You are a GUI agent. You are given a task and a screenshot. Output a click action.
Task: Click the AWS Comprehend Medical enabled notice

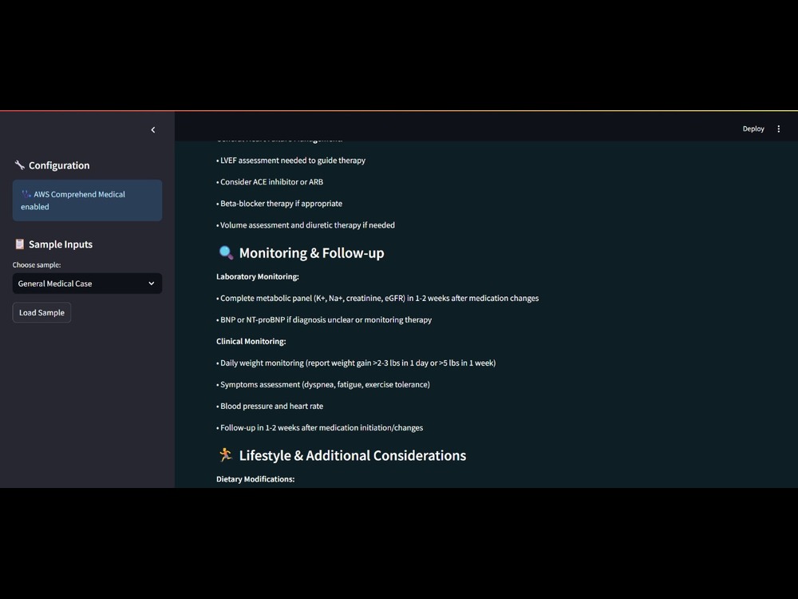pyautogui.click(x=87, y=200)
